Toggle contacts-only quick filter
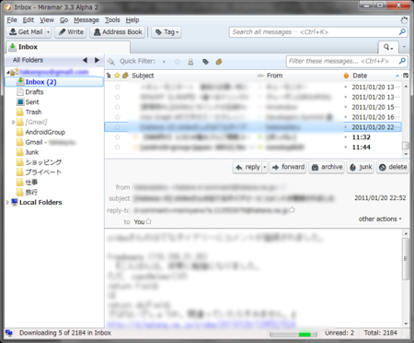Image resolution: width=414 pixels, height=343 pixels. (190, 62)
